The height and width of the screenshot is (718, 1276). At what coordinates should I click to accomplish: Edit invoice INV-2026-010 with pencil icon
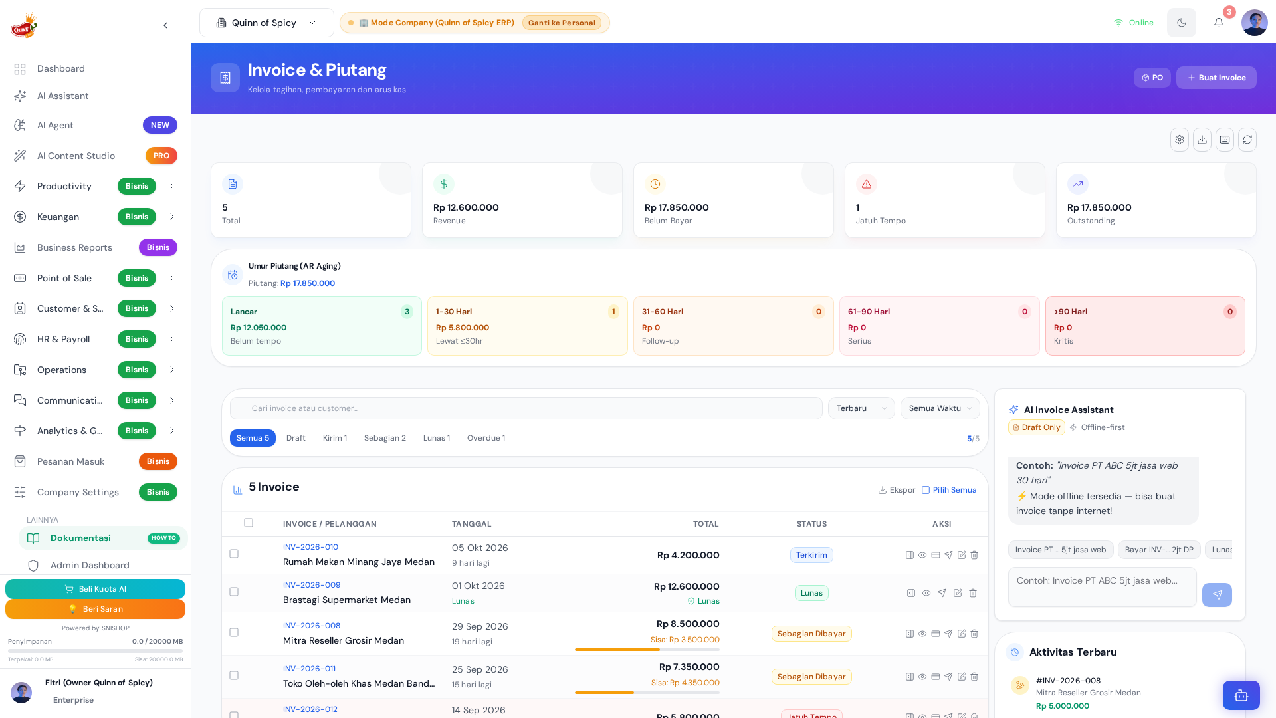pyautogui.click(x=962, y=555)
